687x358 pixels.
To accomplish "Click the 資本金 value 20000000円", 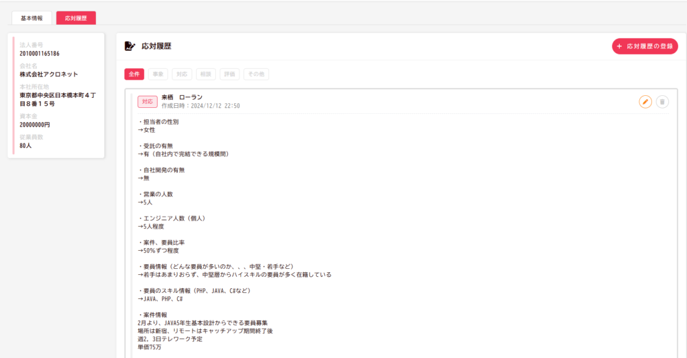I will [x=35, y=125].
